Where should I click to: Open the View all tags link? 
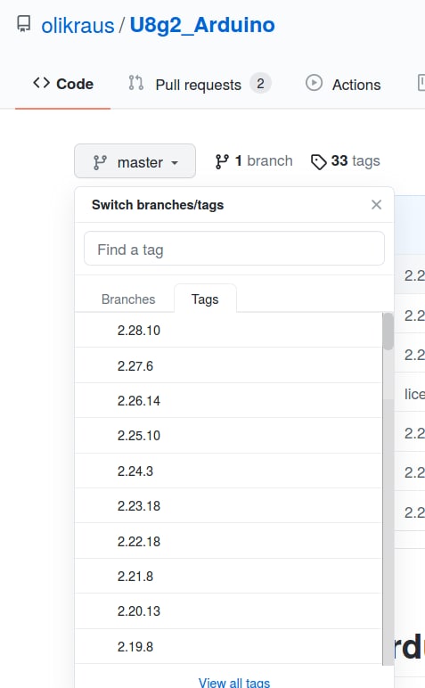(234, 683)
